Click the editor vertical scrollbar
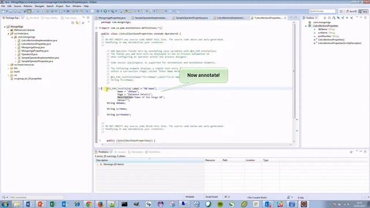This screenshot has width=370, height=208. click(x=294, y=70)
